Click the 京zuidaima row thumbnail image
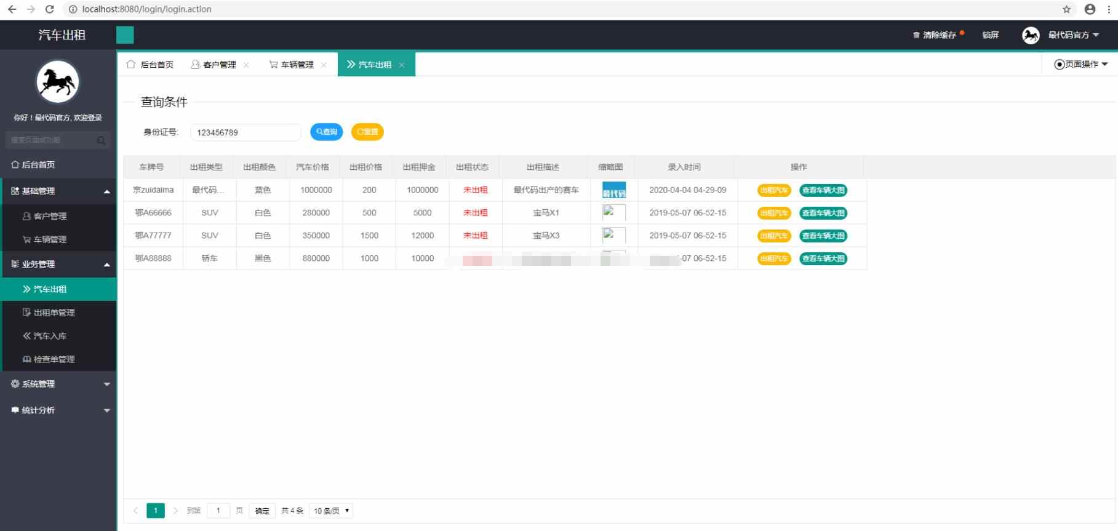 tap(614, 190)
